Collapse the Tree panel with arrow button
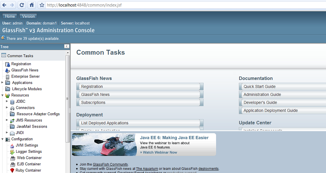Image resolution: width=326 pixels, height=173 pixels. tap(66, 47)
